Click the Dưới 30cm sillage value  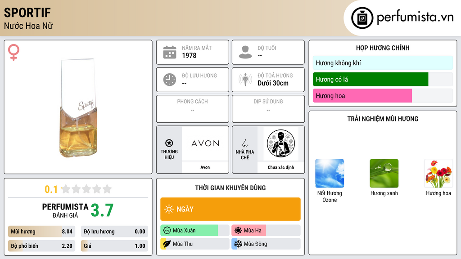click(273, 83)
